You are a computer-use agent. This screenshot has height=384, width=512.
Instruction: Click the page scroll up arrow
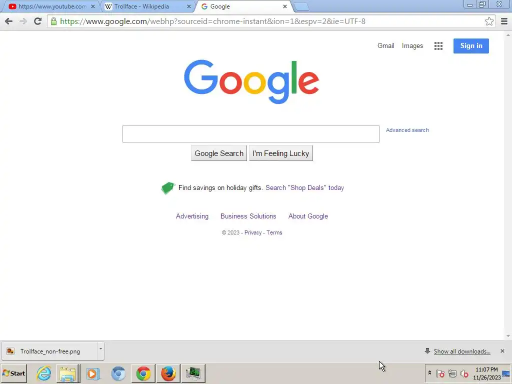(508, 35)
